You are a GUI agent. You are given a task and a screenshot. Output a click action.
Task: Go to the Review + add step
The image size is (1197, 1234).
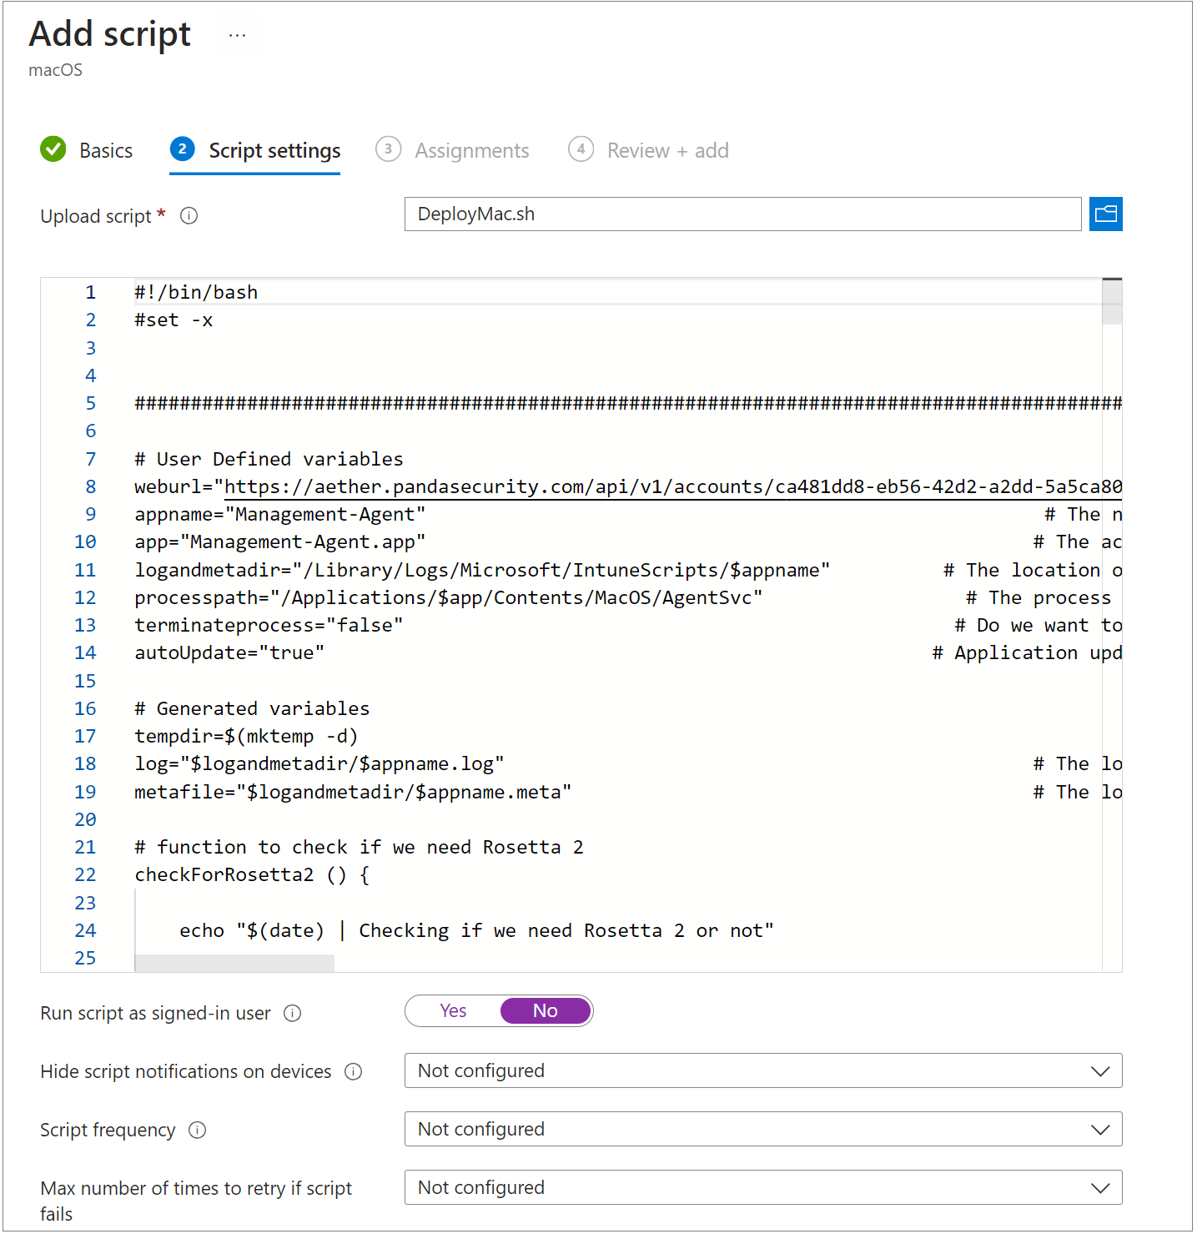pos(666,150)
